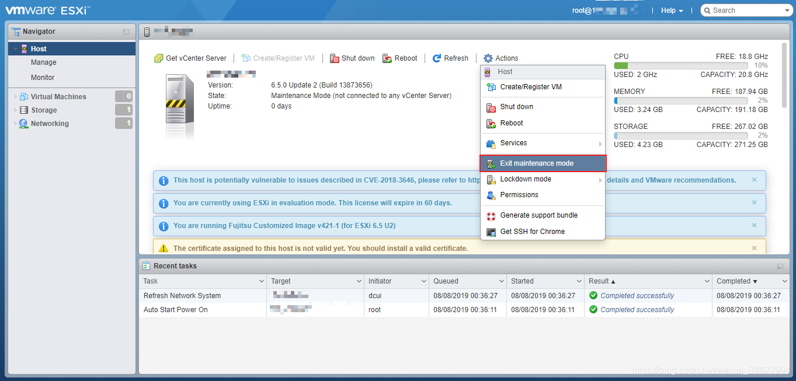Click the Networking navigator icon
The image size is (796, 381).
(x=24, y=124)
